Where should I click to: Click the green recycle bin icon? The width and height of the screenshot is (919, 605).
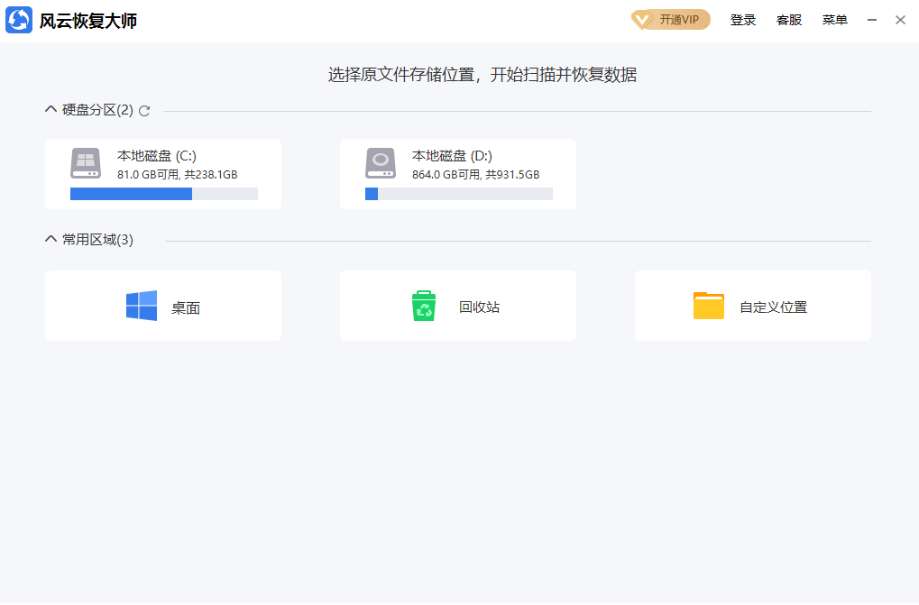[x=424, y=307]
